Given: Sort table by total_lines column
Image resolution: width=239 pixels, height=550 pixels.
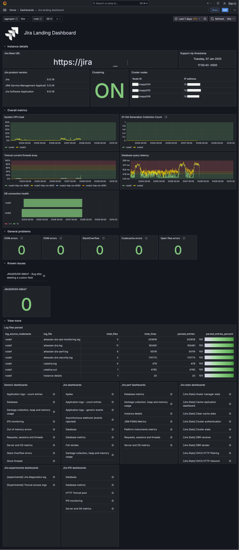Looking at the screenshot, I should (x=151, y=334).
